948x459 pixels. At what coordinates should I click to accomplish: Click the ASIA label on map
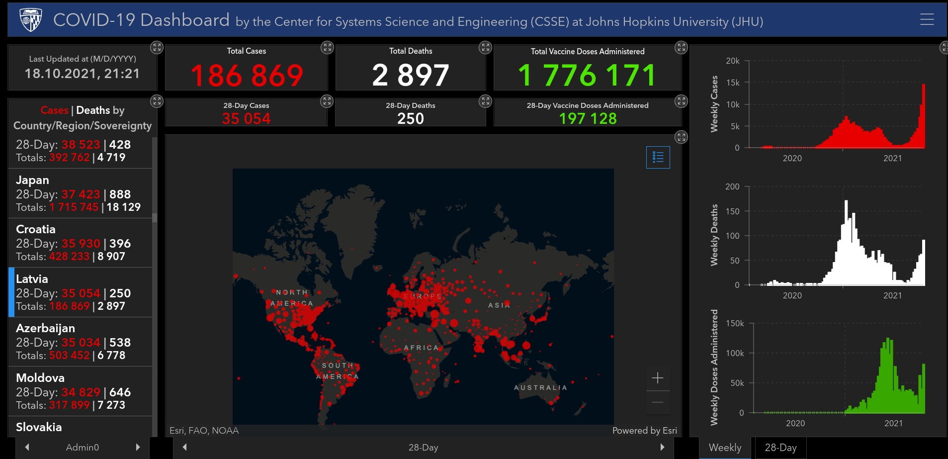tap(499, 305)
